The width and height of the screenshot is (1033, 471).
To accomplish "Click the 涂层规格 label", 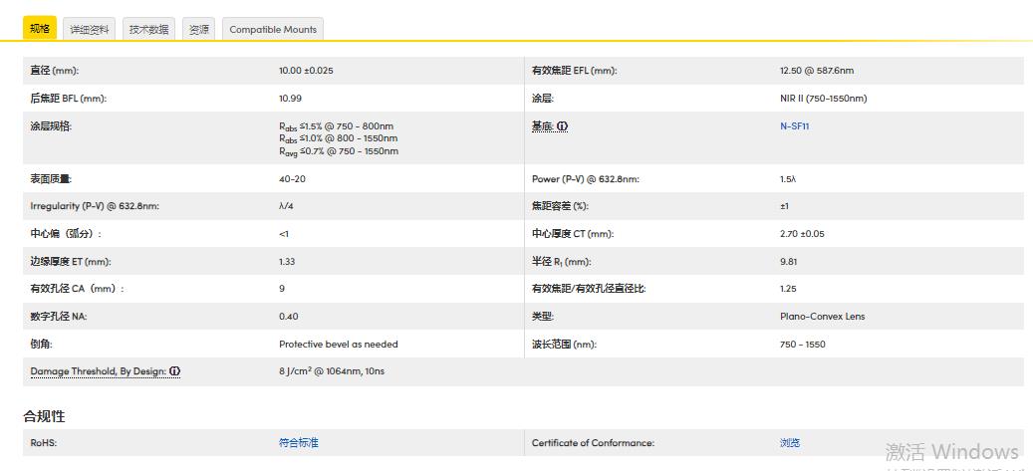I will pos(51,125).
